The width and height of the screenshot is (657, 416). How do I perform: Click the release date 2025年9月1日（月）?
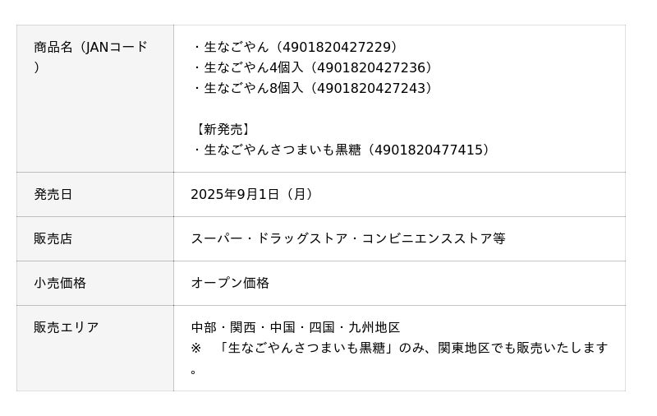(x=254, y=195)
